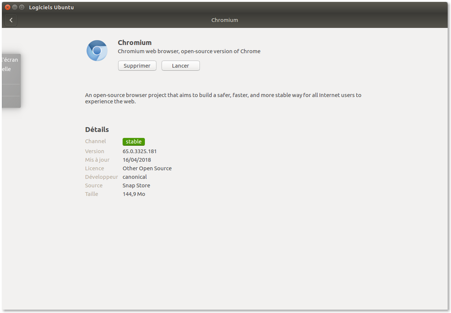This screenshot has height=313, width=451.
Task: Click the source value Snap Store
Action: click(136, 185)
